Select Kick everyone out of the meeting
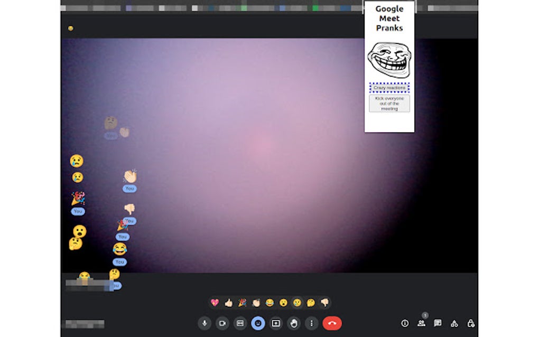The image size is (539, 337). coord(389,103)
